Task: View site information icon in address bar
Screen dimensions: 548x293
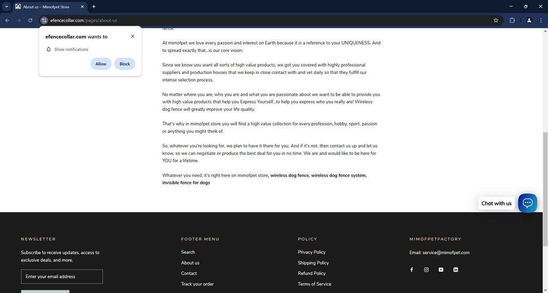Action: 44,20
